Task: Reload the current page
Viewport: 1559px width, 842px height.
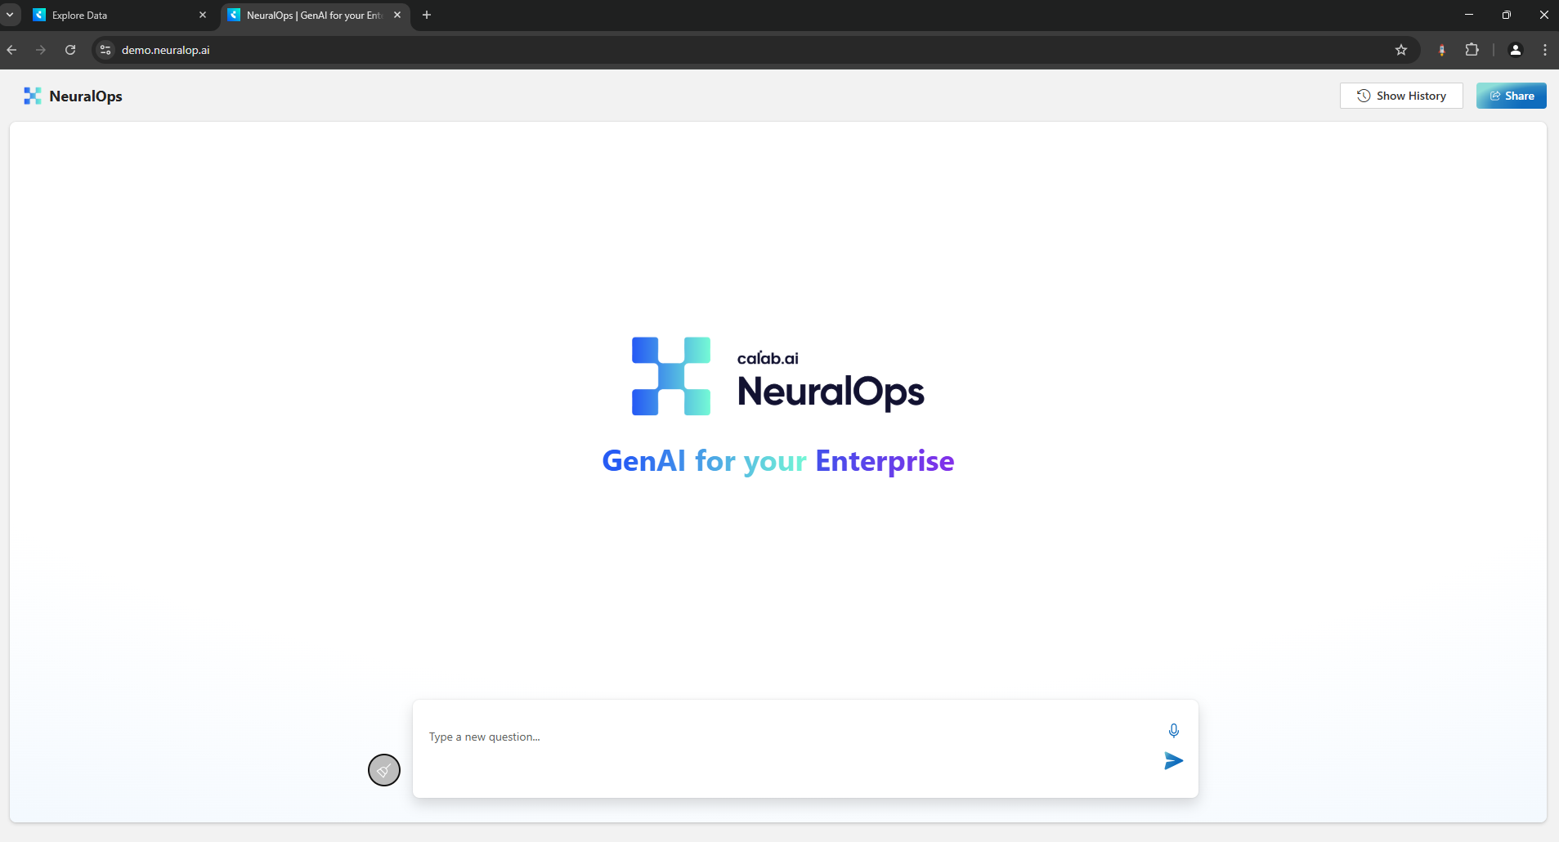Action: [x=70, y=50]
